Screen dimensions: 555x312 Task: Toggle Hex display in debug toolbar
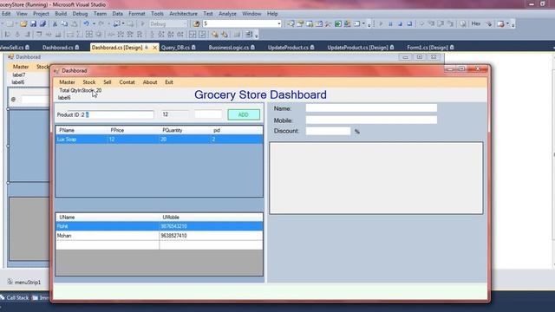pos(476,23)
